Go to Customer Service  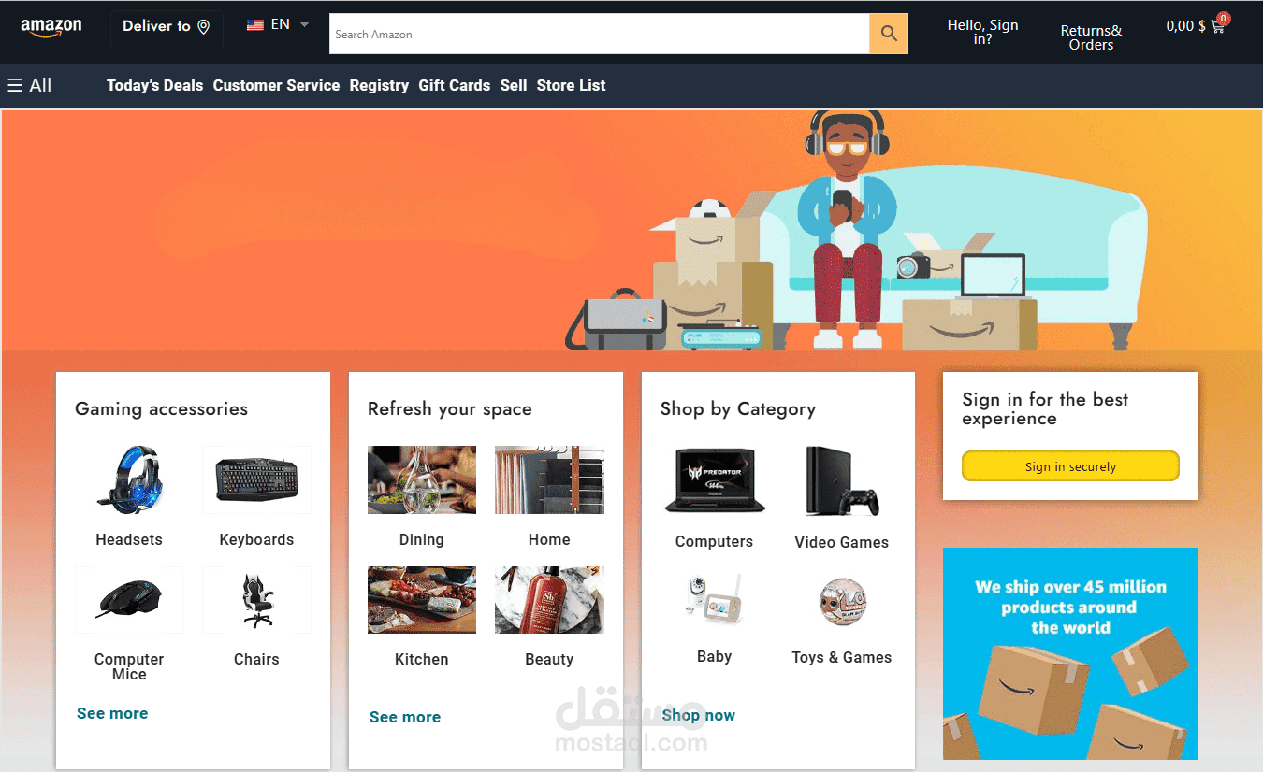pos(276,85)
